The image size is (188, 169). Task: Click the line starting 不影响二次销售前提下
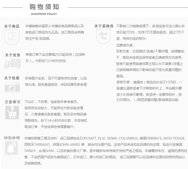coord(150,26)
